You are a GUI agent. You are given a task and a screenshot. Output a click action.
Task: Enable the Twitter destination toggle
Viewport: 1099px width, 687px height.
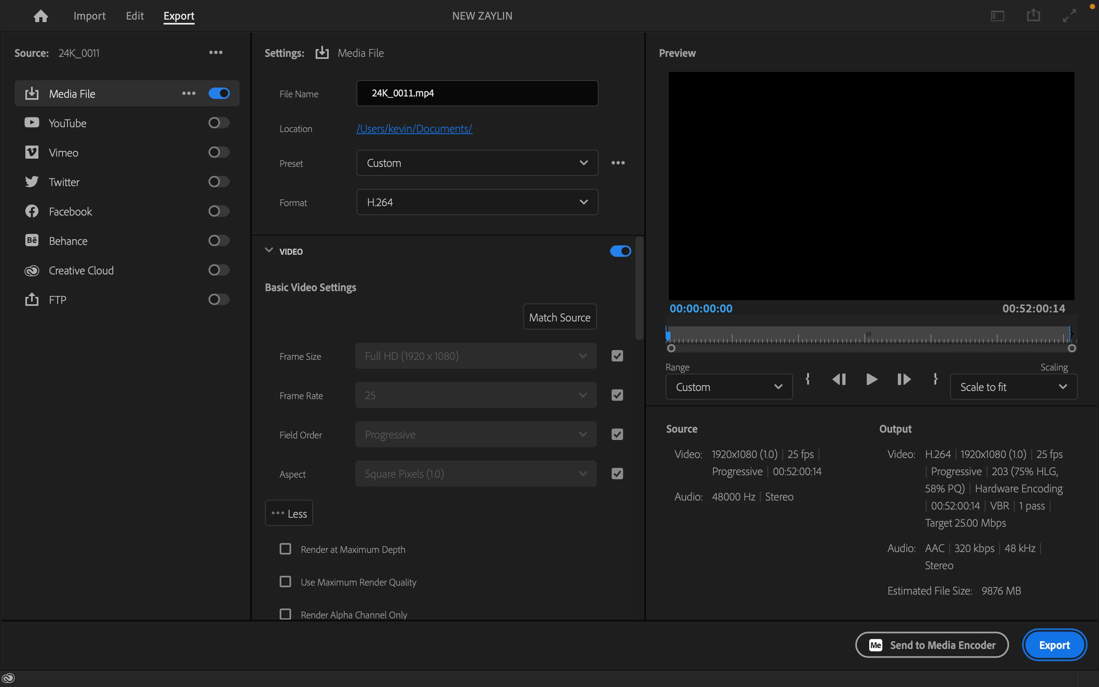pos(219,182)
